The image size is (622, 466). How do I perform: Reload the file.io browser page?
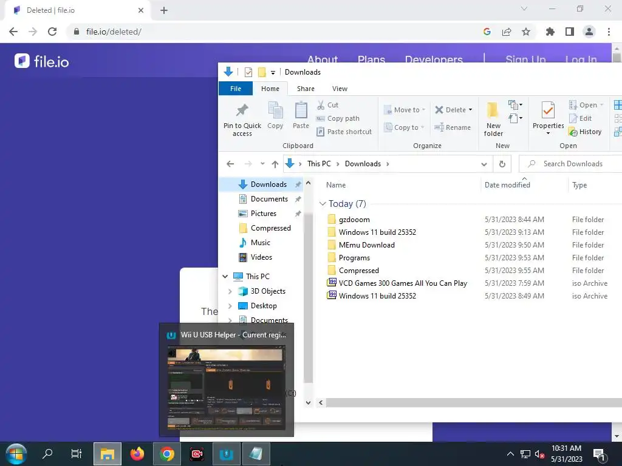point(52,32)
